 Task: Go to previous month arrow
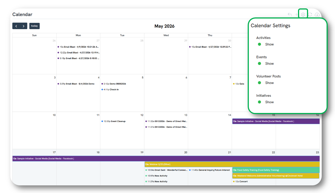16,26
